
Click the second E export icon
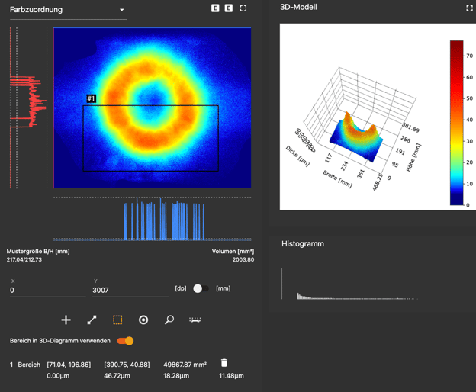(x=229, y=8)
